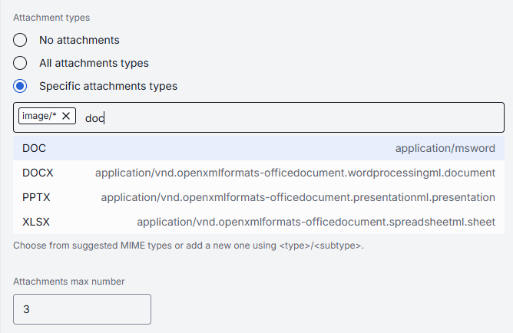The image size is (513, 333).
Task: Remove the image/* tag with its X icon
Action: pos(66,116)
